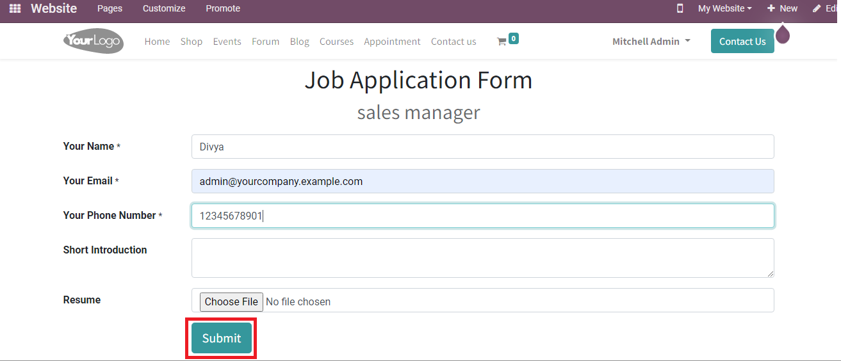
Task: Click the plus New button
Action: pos(782,8)
